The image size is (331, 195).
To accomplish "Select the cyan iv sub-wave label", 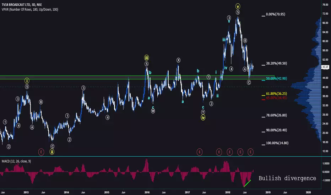I will click(x=226, y=68).
